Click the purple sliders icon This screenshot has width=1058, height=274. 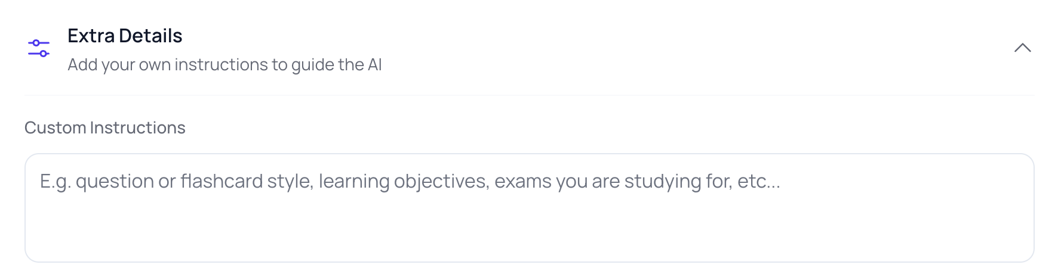(39, 48)
